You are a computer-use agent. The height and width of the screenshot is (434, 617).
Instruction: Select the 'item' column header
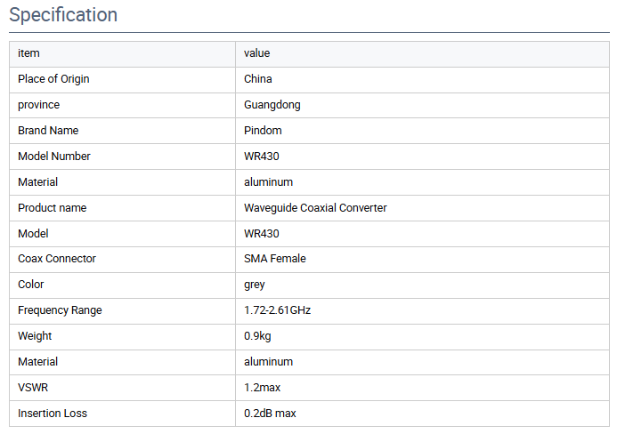(x=28, y=53)
